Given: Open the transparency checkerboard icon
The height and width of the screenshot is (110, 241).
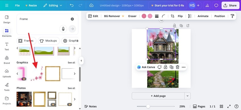Looking at the screenshot, I should [x=190, y=16].
